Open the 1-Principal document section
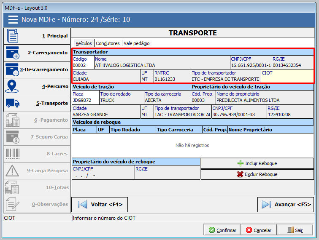Image resolution: width=319 pixels, height=240 pixels. (x=37, y=36)
